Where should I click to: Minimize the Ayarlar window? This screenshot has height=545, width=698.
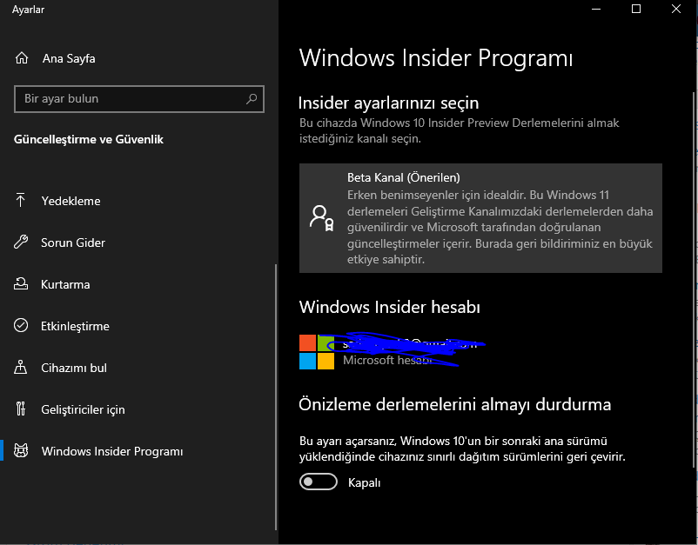coord(596,9)
